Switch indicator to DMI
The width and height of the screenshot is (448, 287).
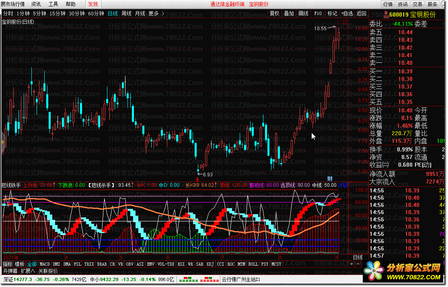(57, 264)
